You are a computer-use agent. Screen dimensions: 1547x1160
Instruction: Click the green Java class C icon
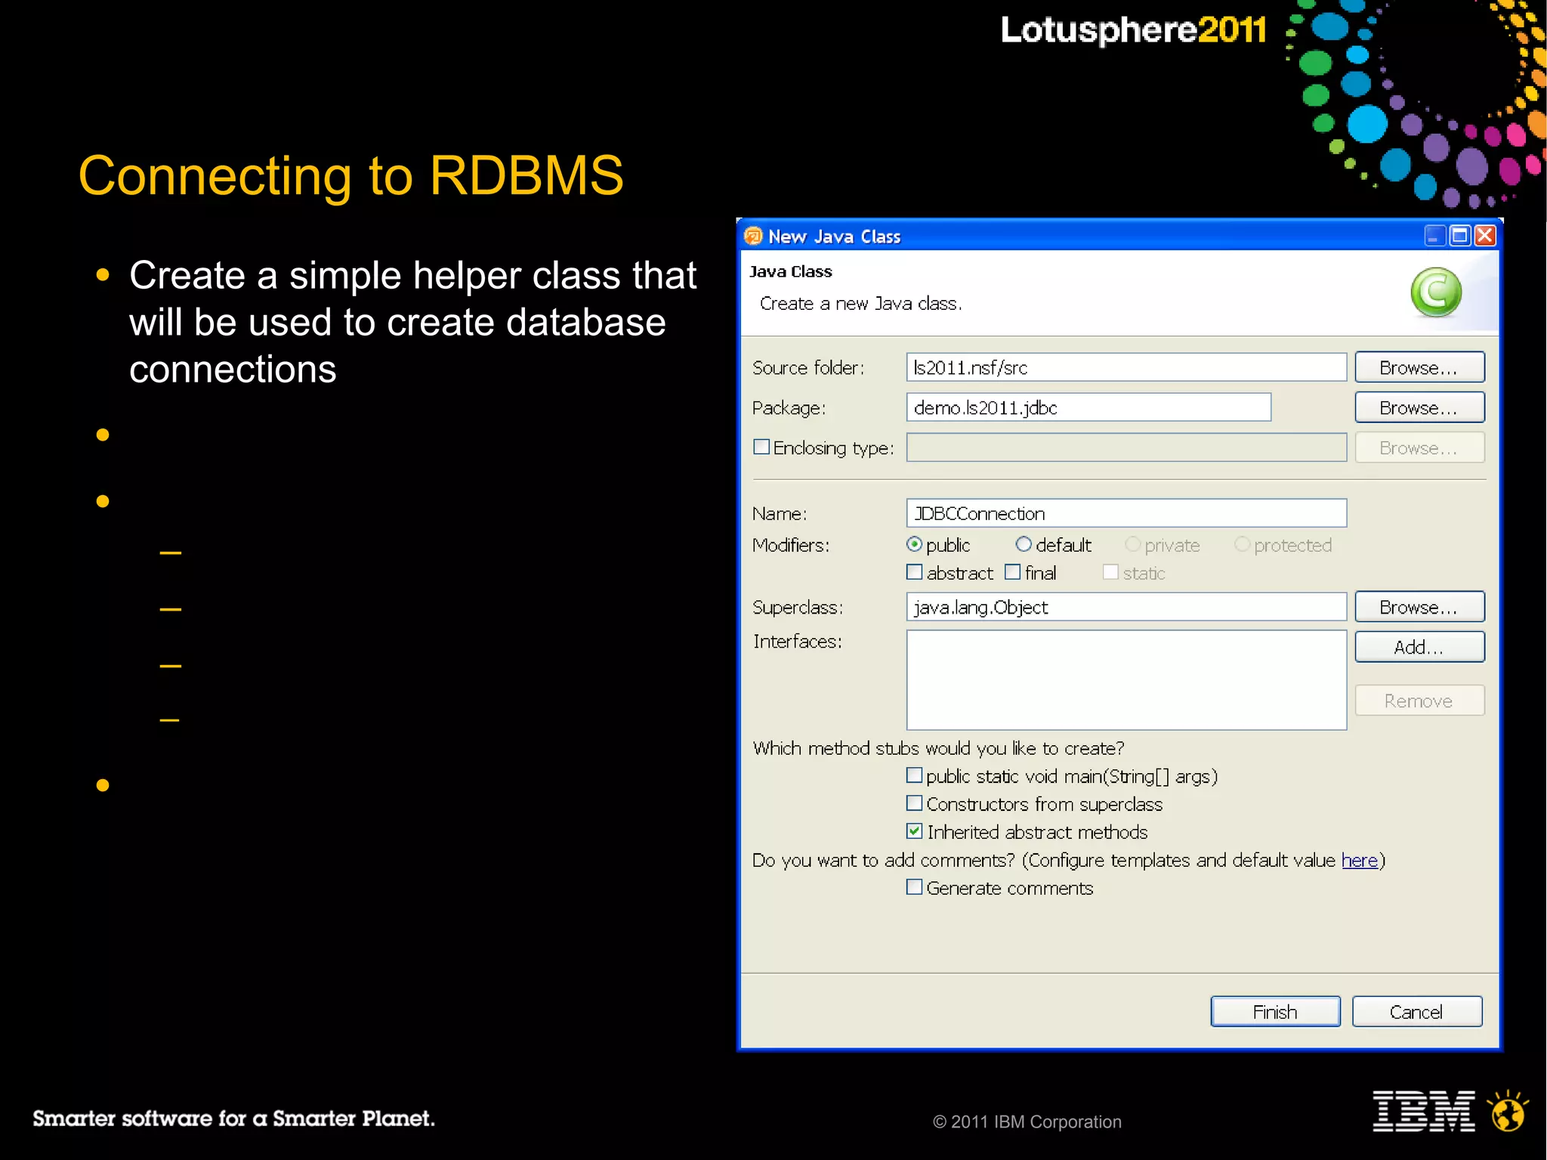pyautogui.click(x=1436, y=292)
